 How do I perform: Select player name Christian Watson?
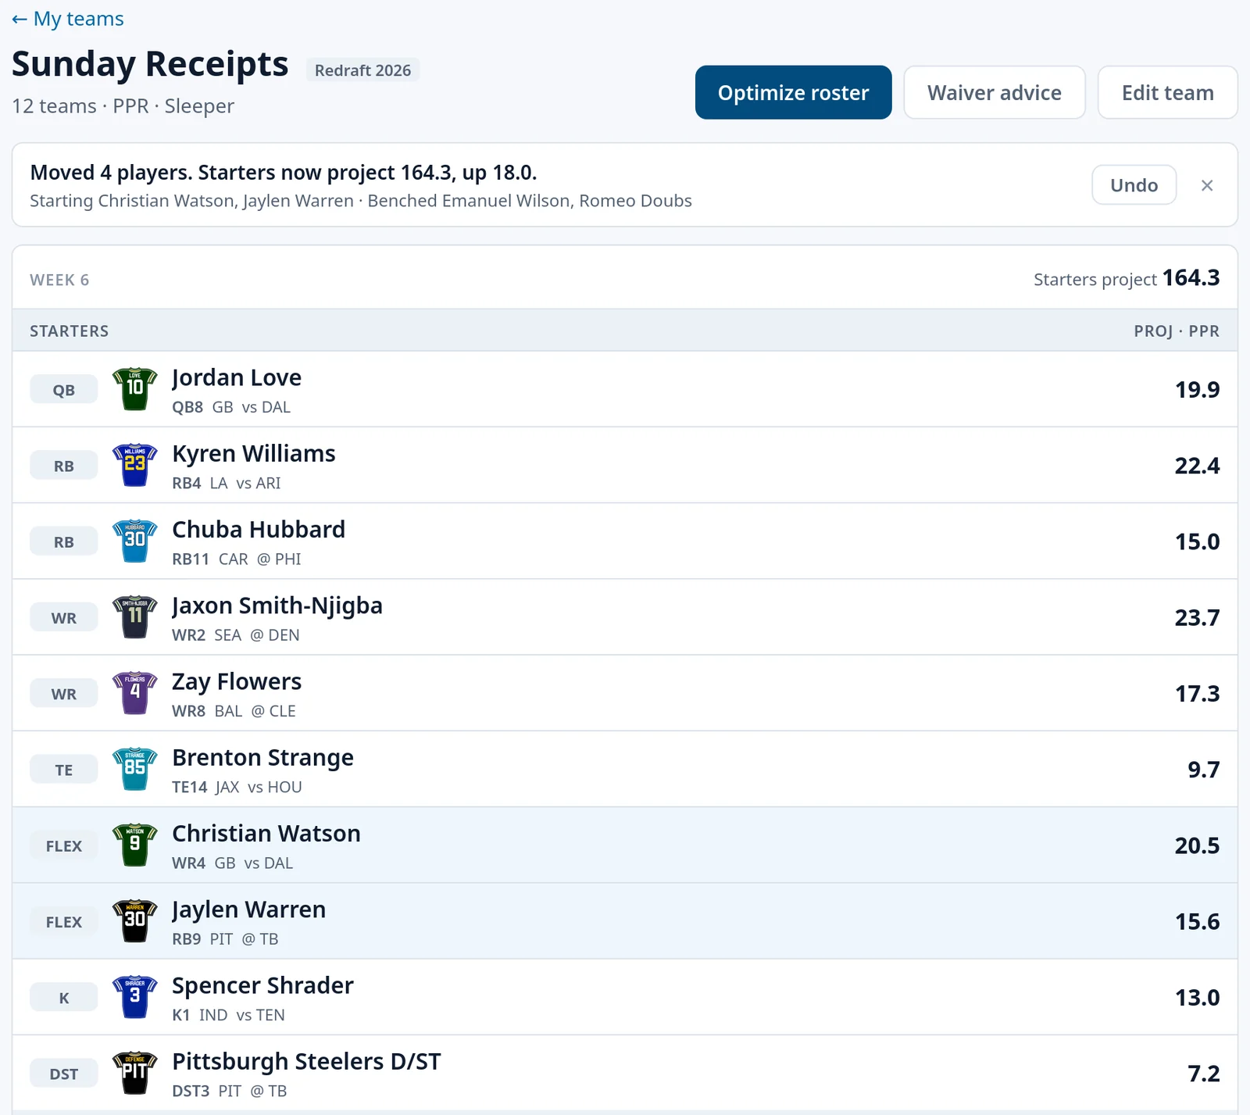pos(266,833)
